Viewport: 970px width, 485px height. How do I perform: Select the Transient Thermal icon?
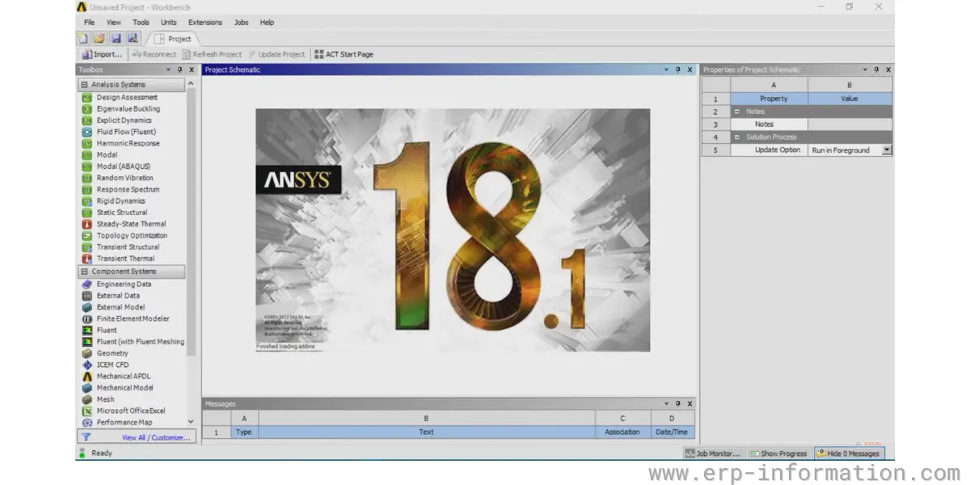point(87,259)
